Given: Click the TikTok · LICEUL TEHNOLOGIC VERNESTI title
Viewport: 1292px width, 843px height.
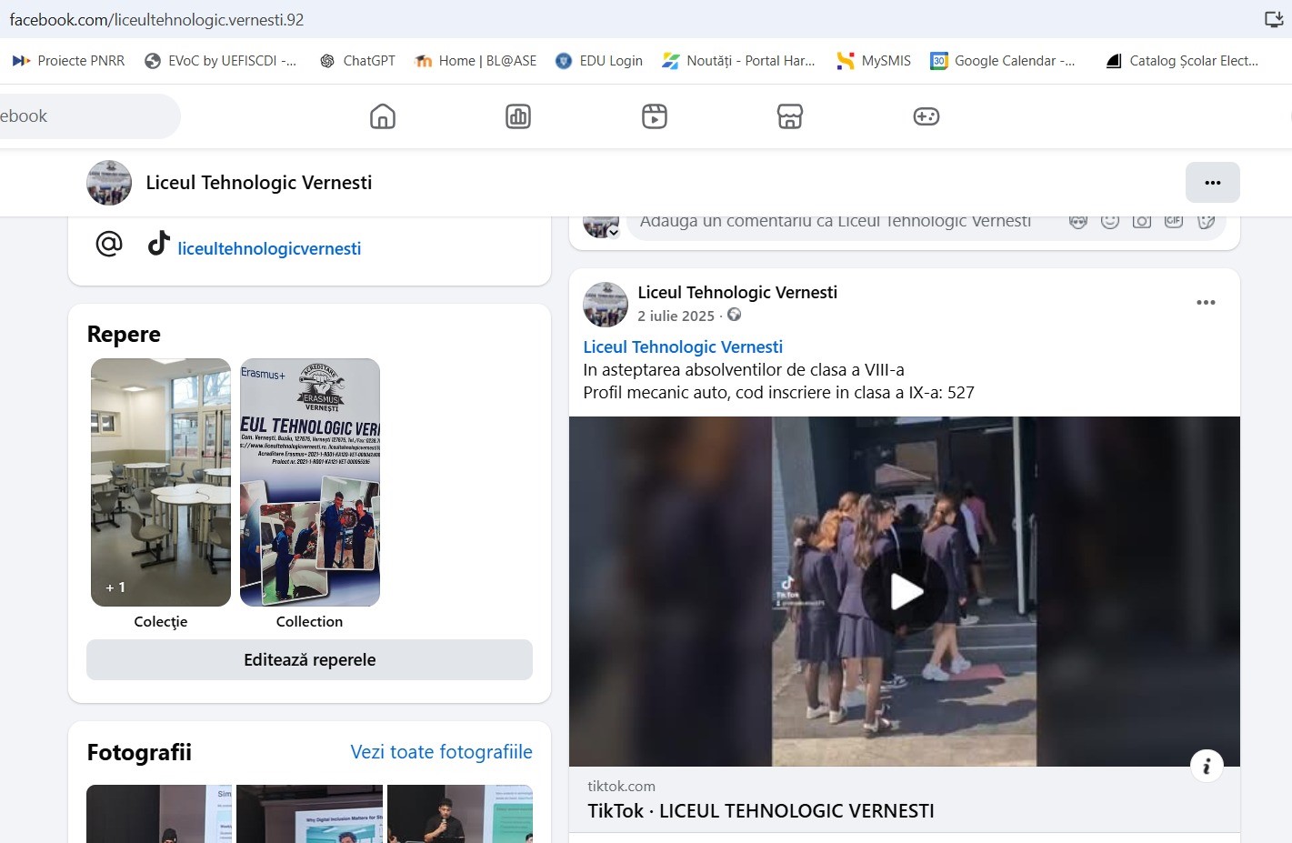Looking at the screenshot, I should coord(761,810).
